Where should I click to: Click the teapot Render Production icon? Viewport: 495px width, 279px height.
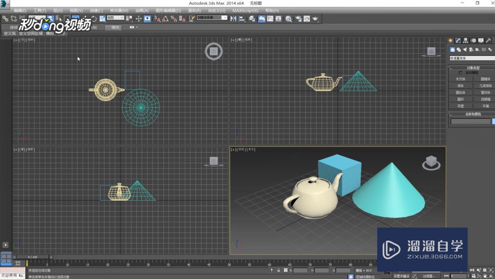click(x=315, y=18)
